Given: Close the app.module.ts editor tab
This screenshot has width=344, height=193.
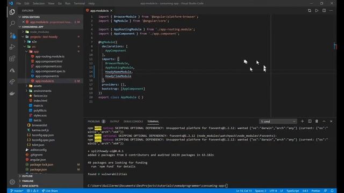Looking at the screenshot, I should (x=111, y=11).
